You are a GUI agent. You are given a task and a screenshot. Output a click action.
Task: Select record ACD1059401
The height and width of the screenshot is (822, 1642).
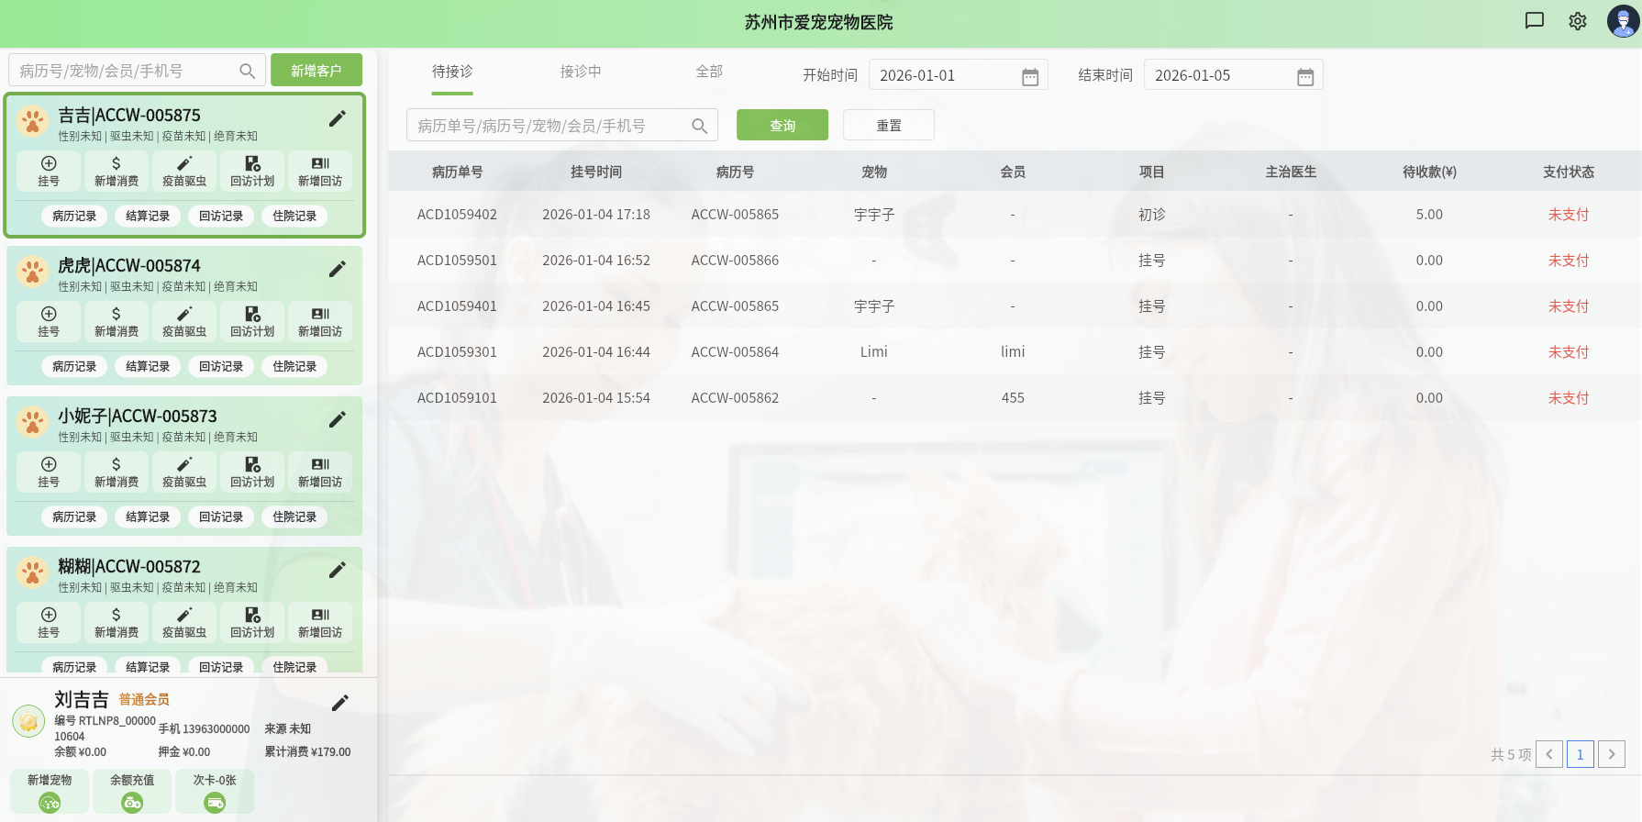(1015, 305)
